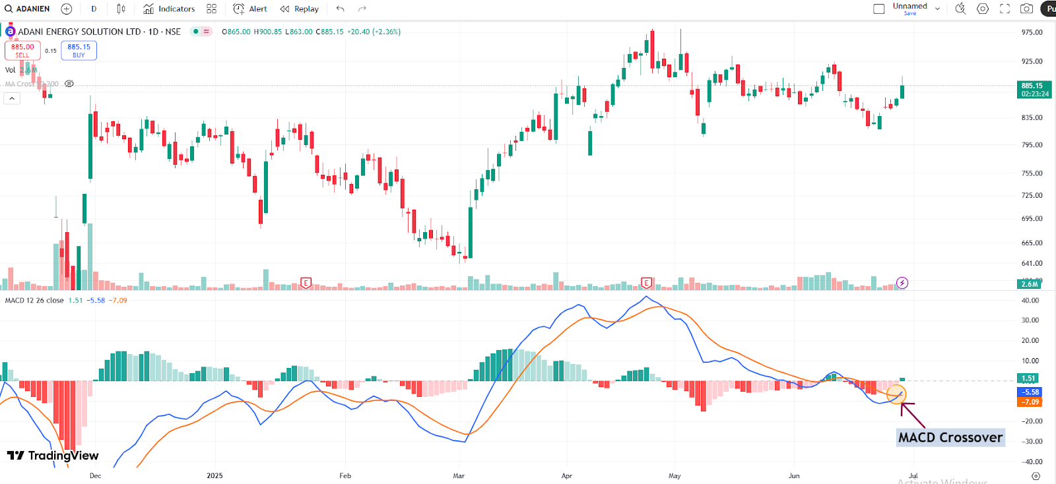The width and height of the screenshot is (1056, 484).
Task: Click the Unnamed layout name
Action: (909, 6)
